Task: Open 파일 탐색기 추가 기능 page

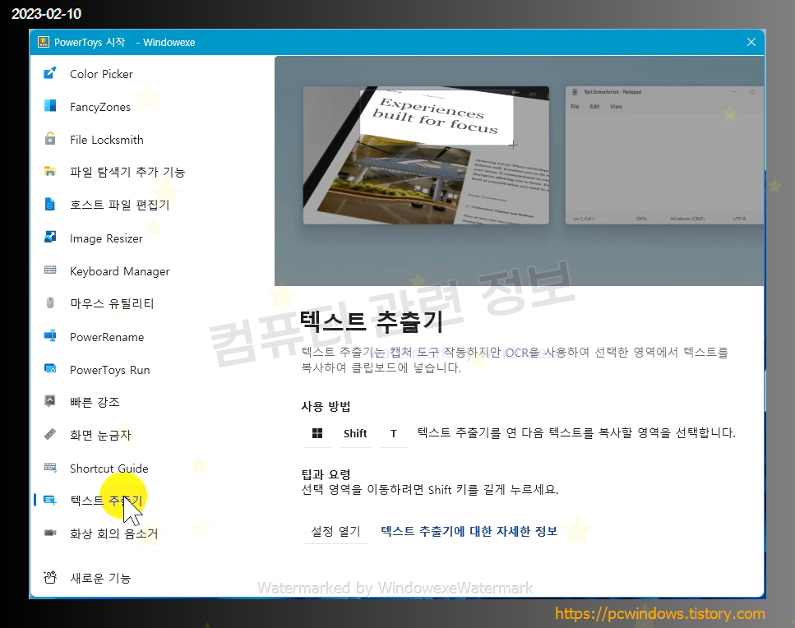Action: click(127, 172)
